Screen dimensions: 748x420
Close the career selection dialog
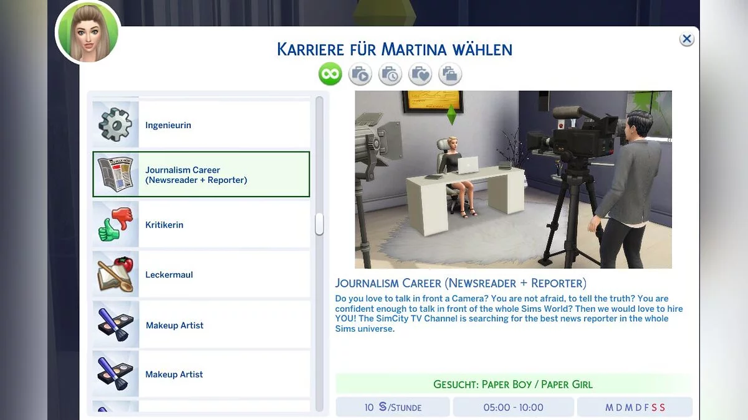point(686,39)
